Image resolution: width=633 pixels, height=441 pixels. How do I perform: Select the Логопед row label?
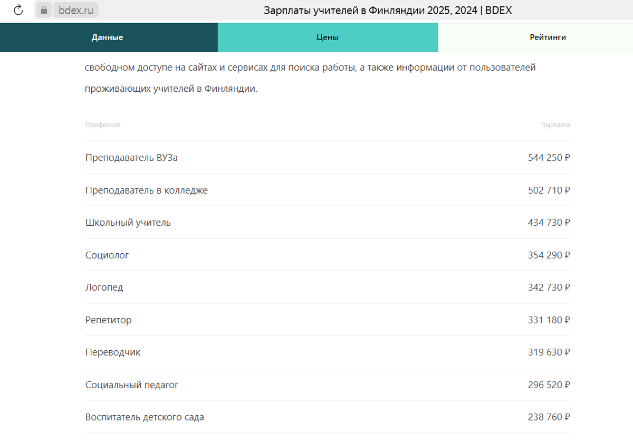(104, 287)
